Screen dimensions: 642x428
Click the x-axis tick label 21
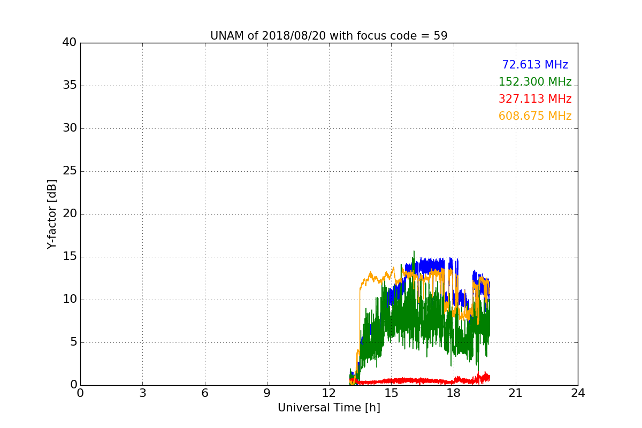coord(516,393)
